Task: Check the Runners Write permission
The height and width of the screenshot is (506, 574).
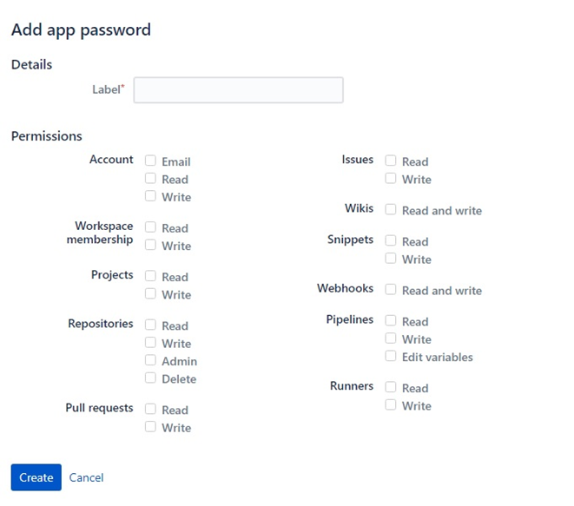Action: coord(392,404)
